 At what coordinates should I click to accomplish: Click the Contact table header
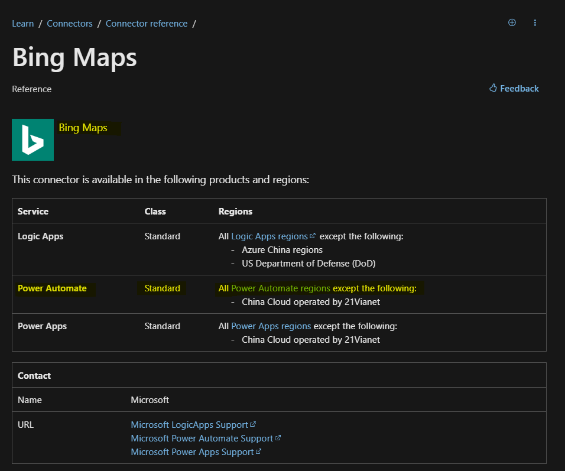pyautogui.click(x=34, y=376)
